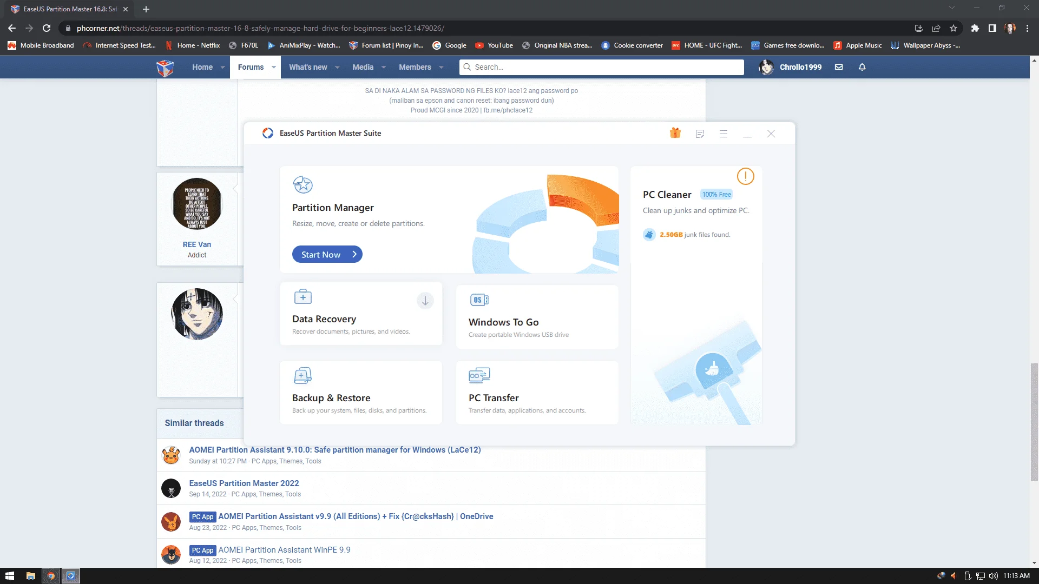
Task: Expand the Media dropdown arrow
Action: pyautogui.click(x=384, y=68)
